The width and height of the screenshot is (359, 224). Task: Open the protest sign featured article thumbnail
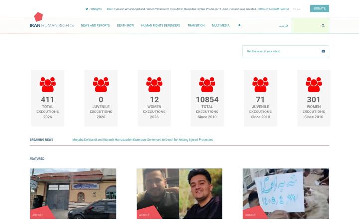point(286,194)
